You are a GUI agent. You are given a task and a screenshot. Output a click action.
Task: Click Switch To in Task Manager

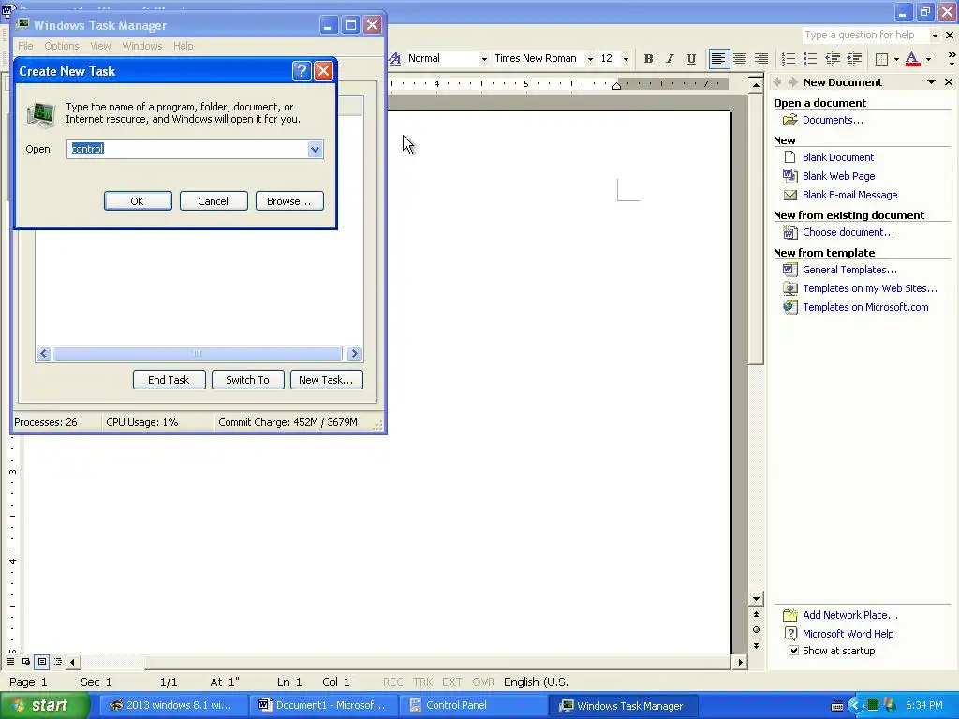pos(247,380)
